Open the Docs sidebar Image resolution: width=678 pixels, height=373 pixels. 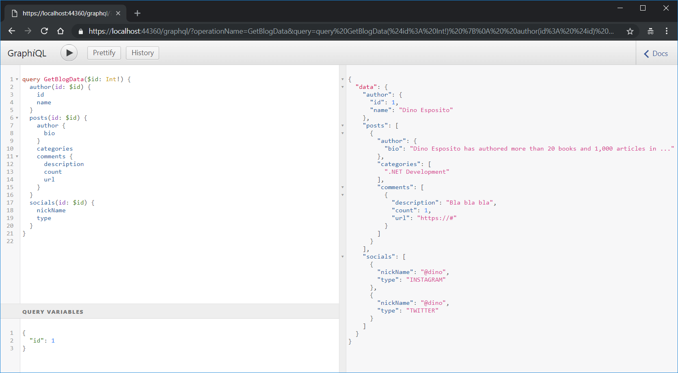tap(656, 54)
